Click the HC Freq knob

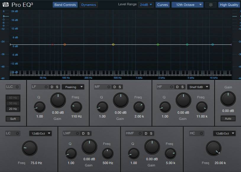pyautogui.click(x=213, y=148)
